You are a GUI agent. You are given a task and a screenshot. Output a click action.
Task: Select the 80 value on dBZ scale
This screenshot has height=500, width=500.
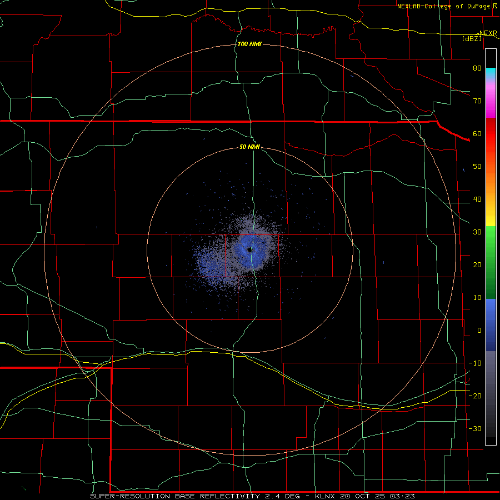(477, 68)
